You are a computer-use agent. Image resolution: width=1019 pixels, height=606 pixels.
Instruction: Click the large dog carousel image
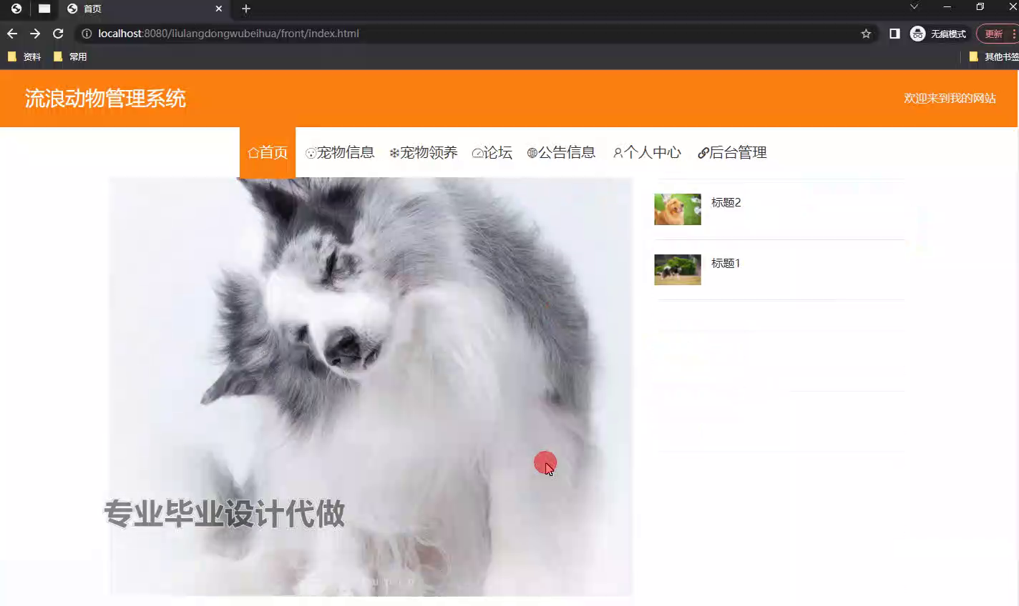(x=371, y=387)
